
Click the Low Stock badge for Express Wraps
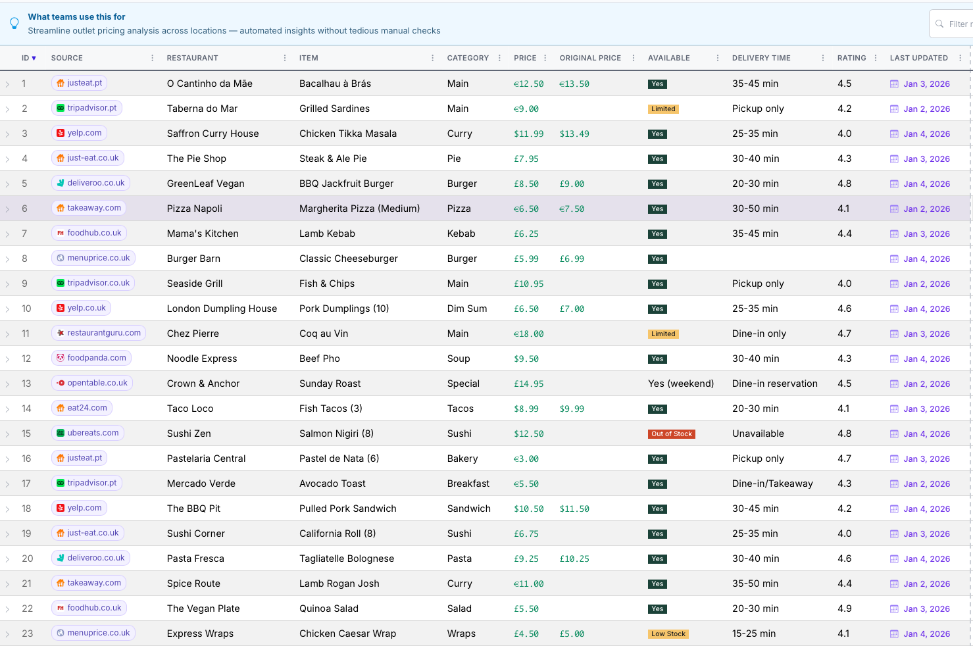pos(668,634)
